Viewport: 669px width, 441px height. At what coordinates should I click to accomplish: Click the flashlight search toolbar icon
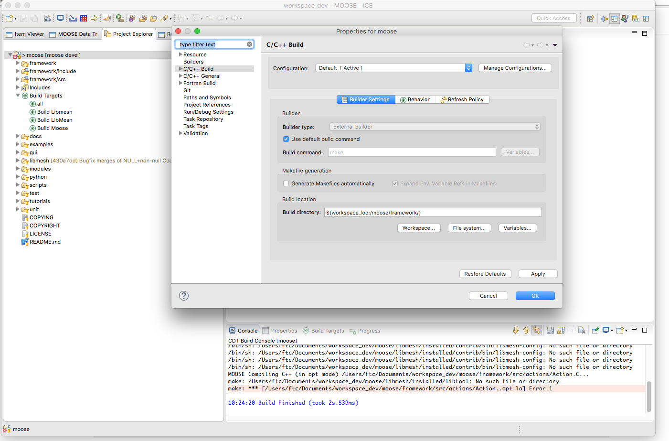click(x=165, y=18)
